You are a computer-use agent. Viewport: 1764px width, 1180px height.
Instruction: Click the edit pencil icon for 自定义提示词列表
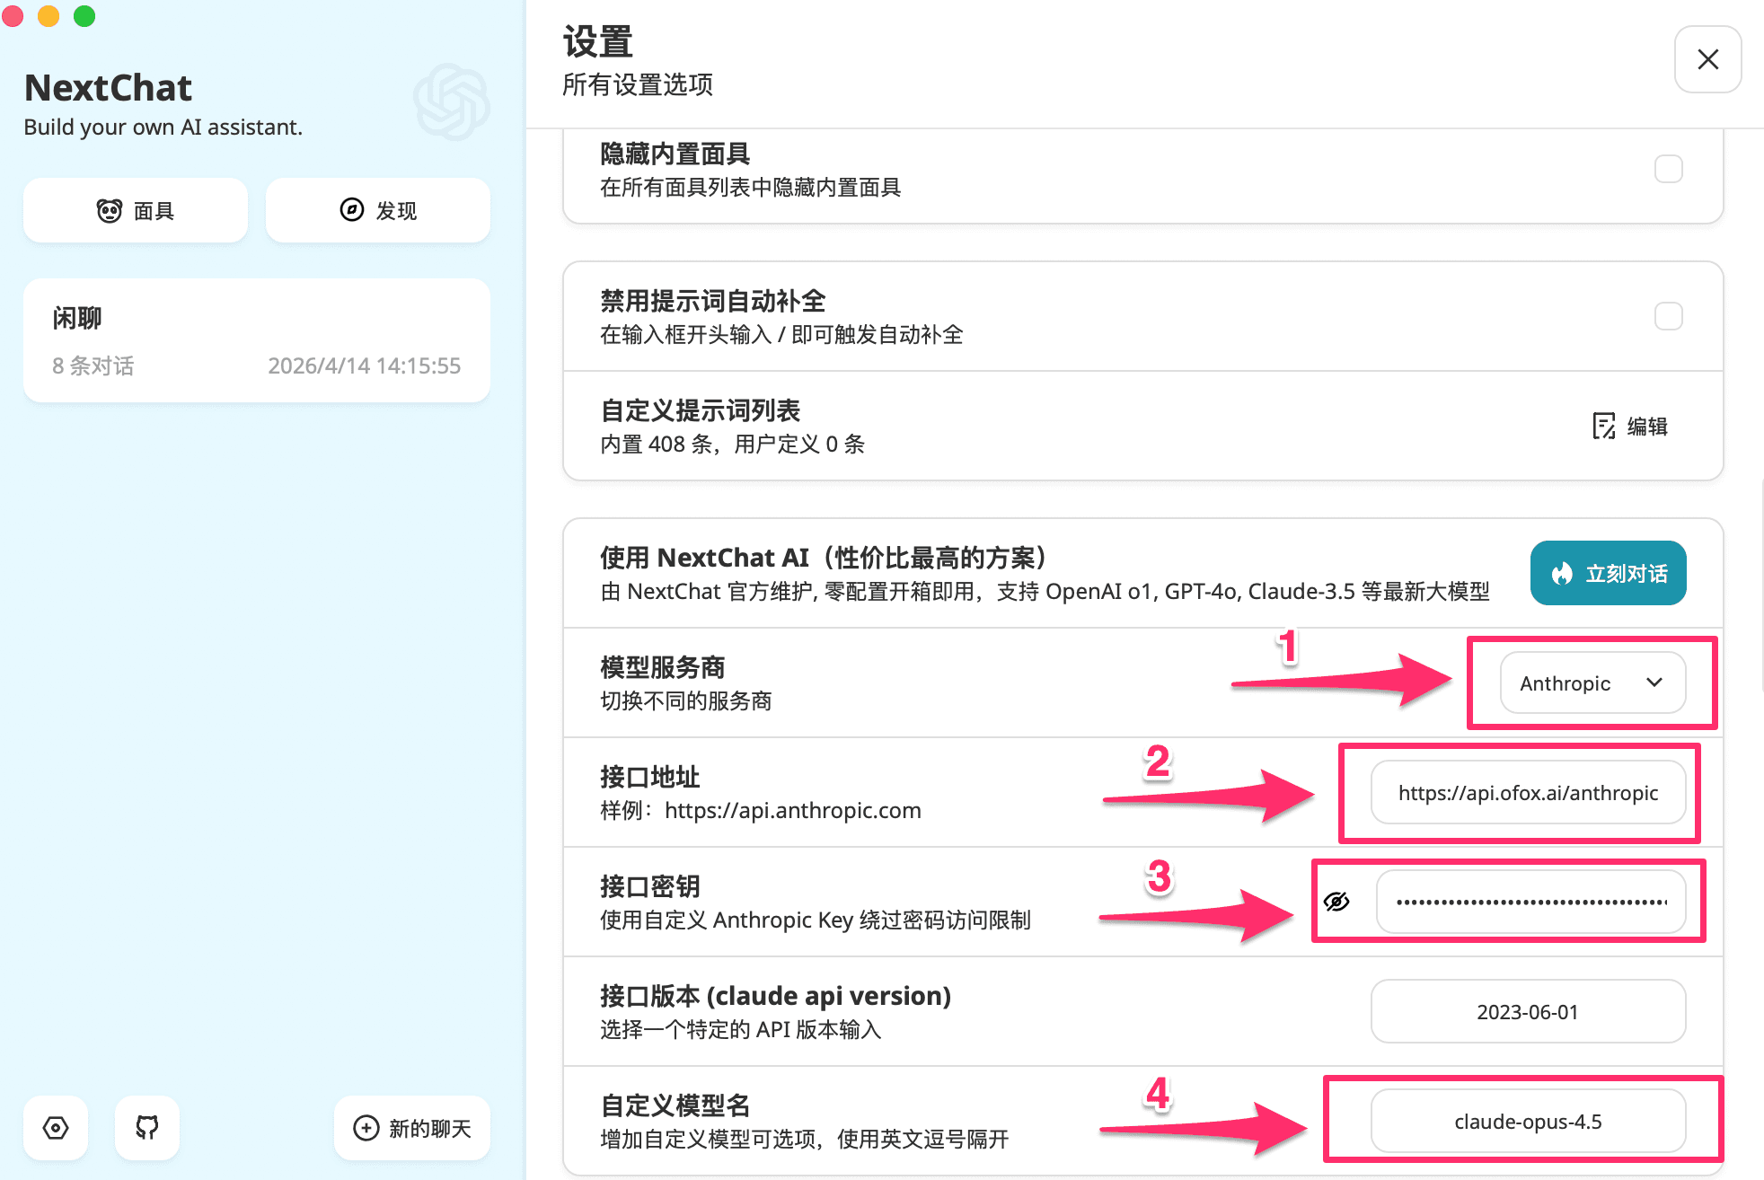[x=1602, y=427]
